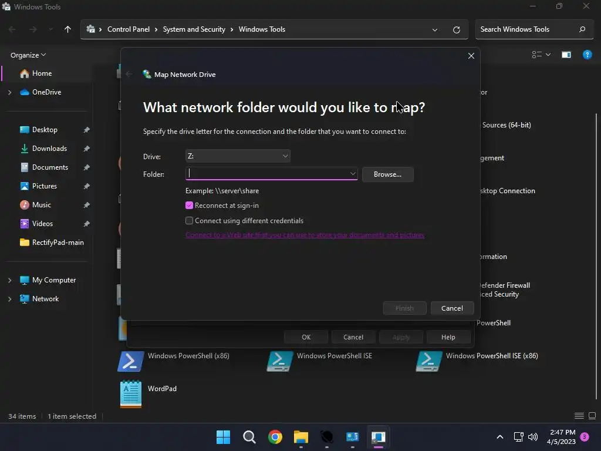Screen dimensions: 601x451
Task: Click Help in the background dialog
Action: click(448, 337)
